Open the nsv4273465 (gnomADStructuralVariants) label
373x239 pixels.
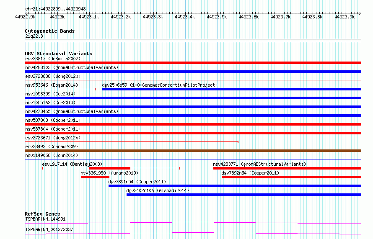point(72,111)
